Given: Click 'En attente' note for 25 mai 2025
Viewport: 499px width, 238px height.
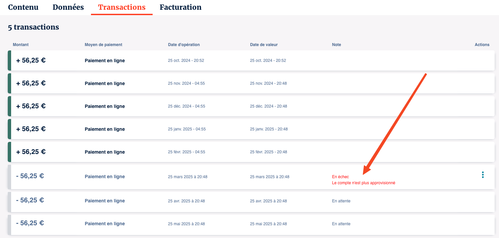Looking at the screenshot, I should (341, 224).
